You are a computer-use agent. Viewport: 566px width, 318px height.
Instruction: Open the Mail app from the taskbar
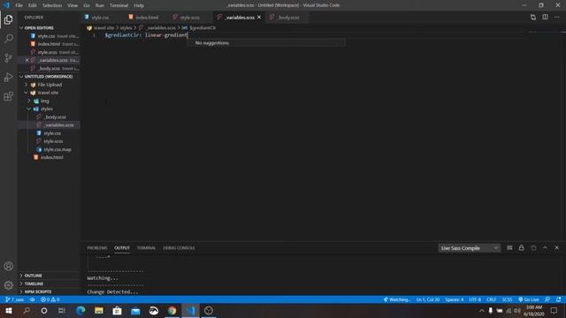tap(135, 310)
